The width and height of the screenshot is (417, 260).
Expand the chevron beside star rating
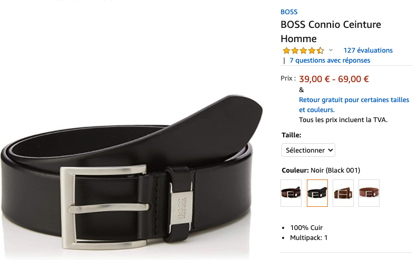(x=331, y=50)
